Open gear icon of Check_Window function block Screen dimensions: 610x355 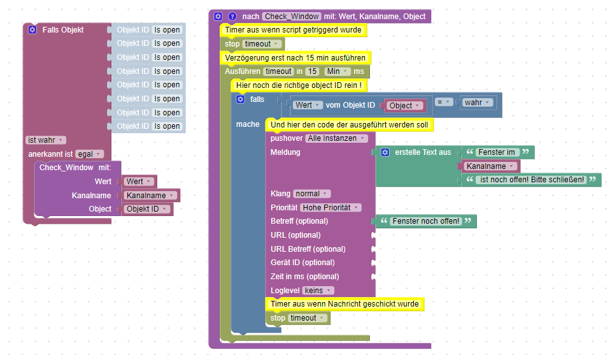[218, 17]
